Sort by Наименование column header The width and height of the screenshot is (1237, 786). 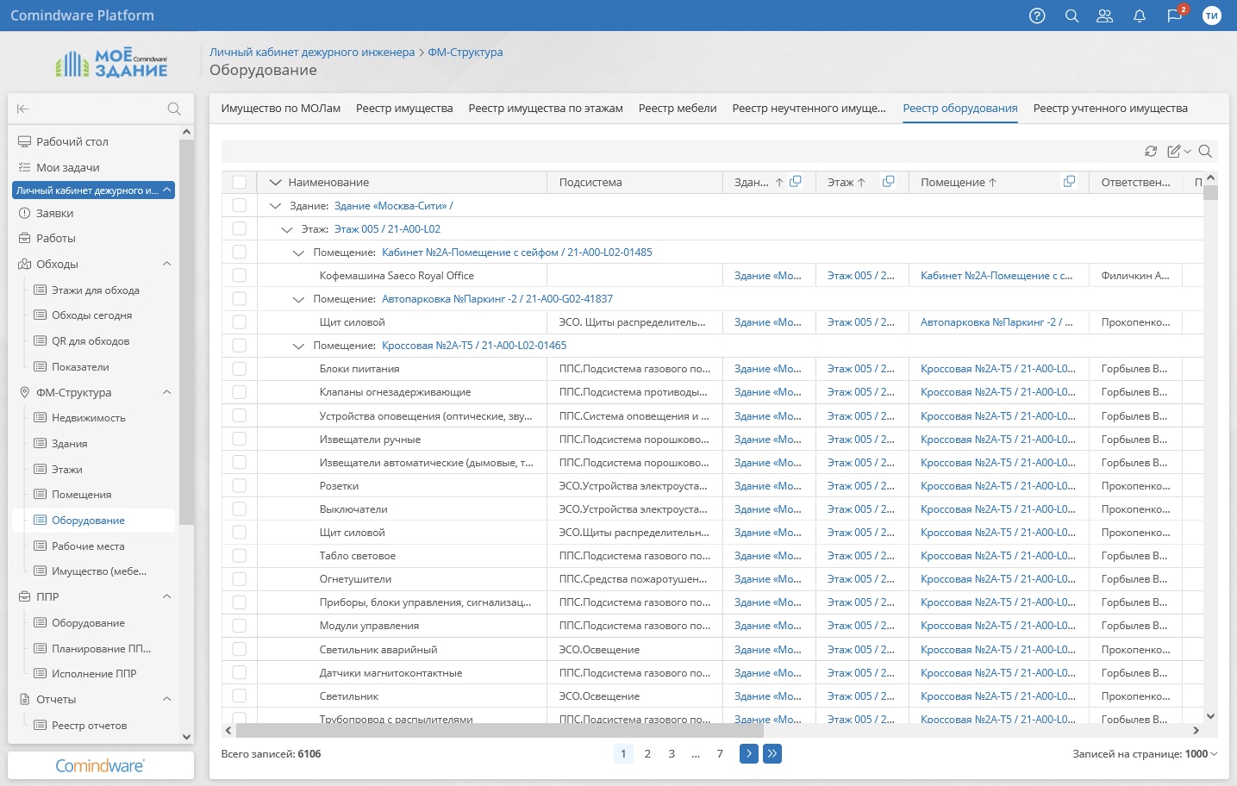328,183
